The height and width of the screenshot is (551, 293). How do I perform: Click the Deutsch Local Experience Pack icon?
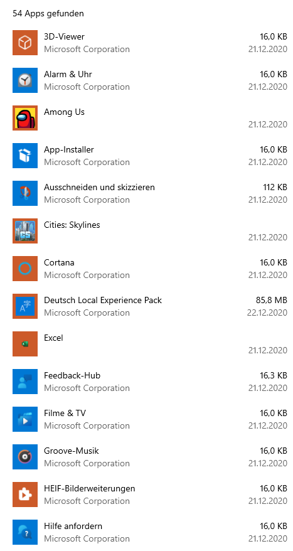[x=25, y=306]
